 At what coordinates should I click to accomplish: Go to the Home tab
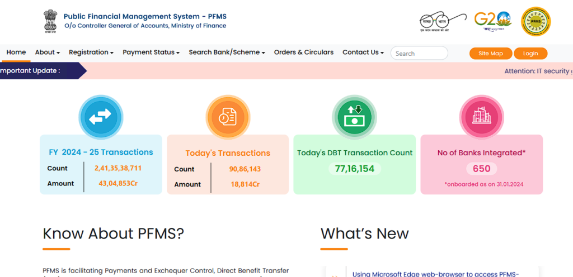[x=16, y=52]
